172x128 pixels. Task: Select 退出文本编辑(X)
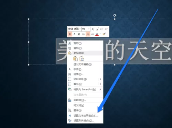pyautogui.click(x=85, y=65)
